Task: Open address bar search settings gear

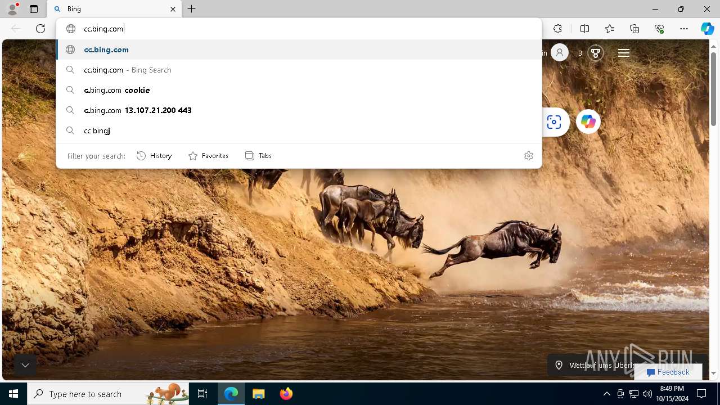Action: [x=529, y=156]
